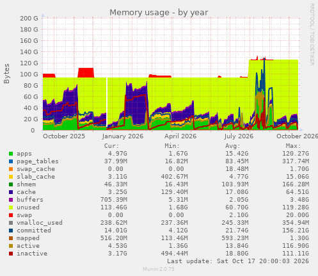Click the apps current value 4.97G
The height and width of the screenshot is (276, 318).
coord(117,154)
